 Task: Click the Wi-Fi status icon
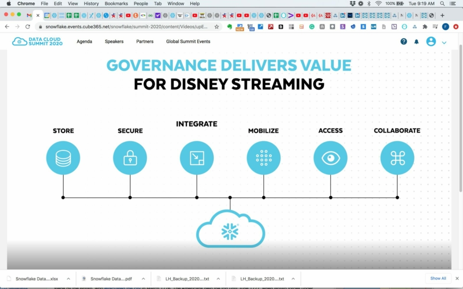click(x=378, y=4)
